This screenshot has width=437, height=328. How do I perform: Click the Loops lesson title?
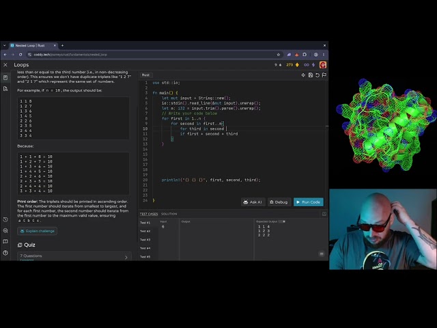pyautogui.click(x=21, y=65)
